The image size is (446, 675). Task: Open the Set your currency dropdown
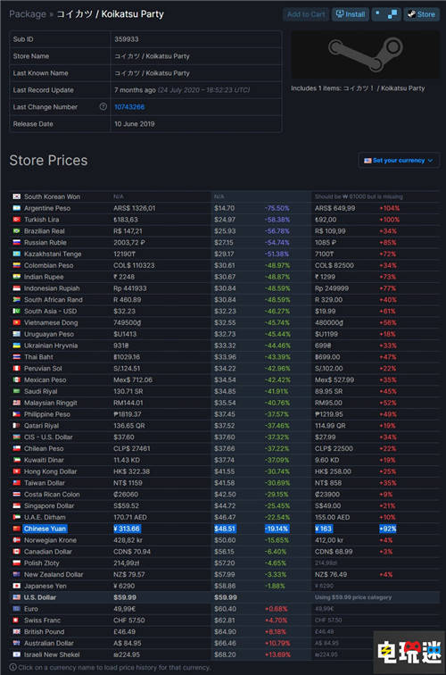[x=399, y=161]
